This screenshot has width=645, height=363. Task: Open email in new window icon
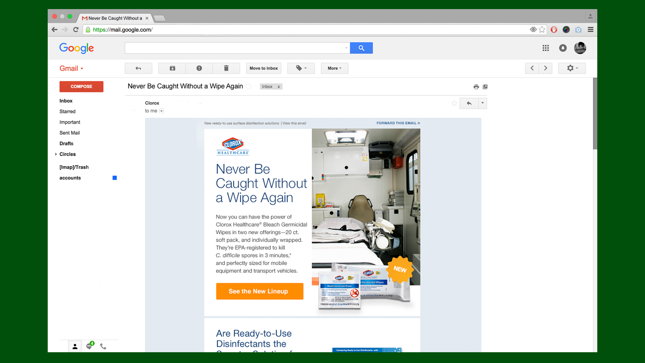(x=485, y=87)
